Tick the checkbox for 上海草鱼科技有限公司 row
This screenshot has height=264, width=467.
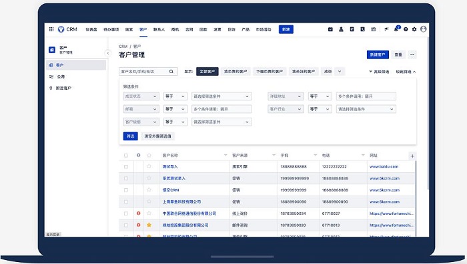point(126,201)
